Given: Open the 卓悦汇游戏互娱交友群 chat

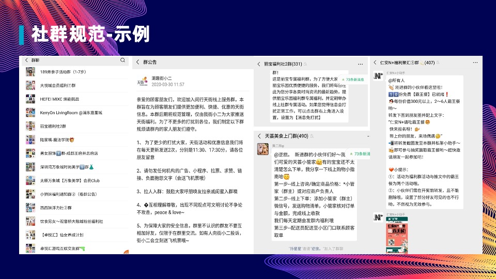Looking at the screenshot, I should (76, 249).
